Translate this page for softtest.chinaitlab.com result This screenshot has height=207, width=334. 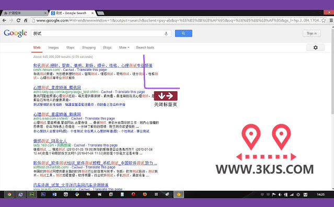click(x=100, y=167)
